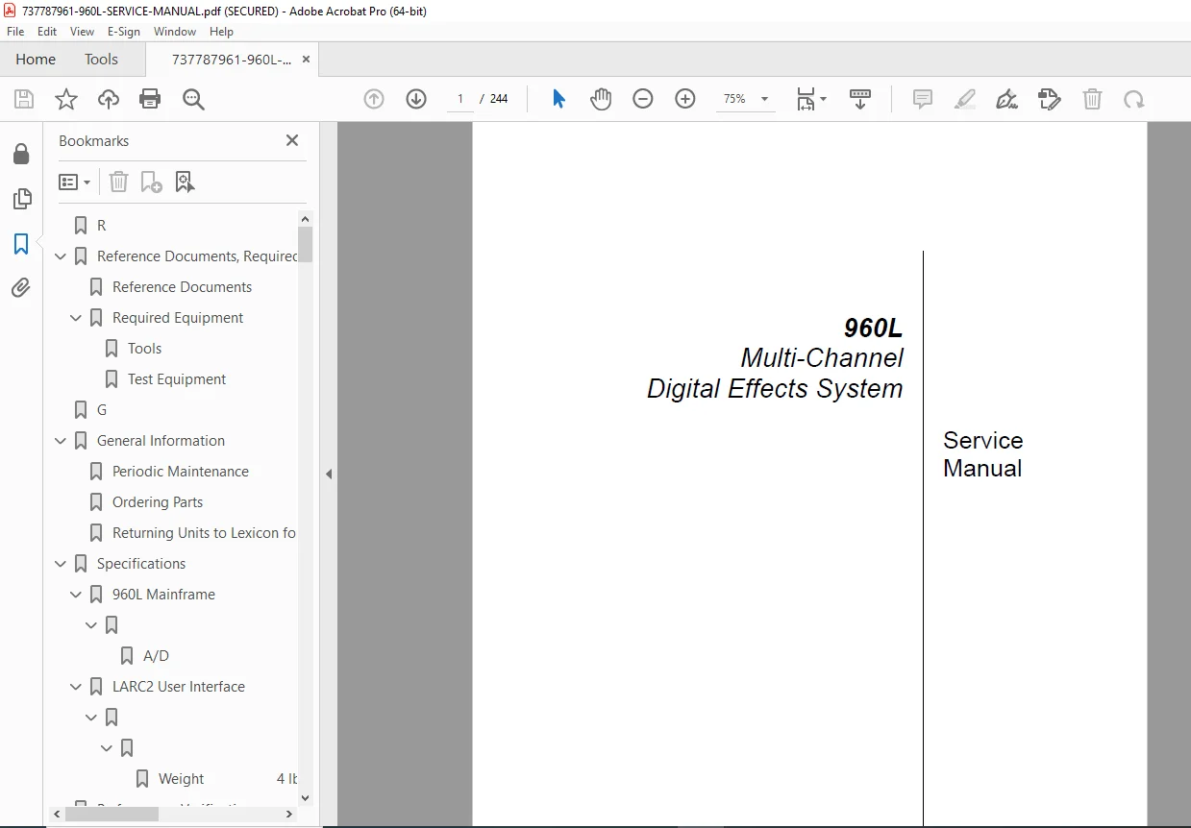The width and height of the screenshot is (1191, 828).
Task: Click the page number input field
Action: 460,99
